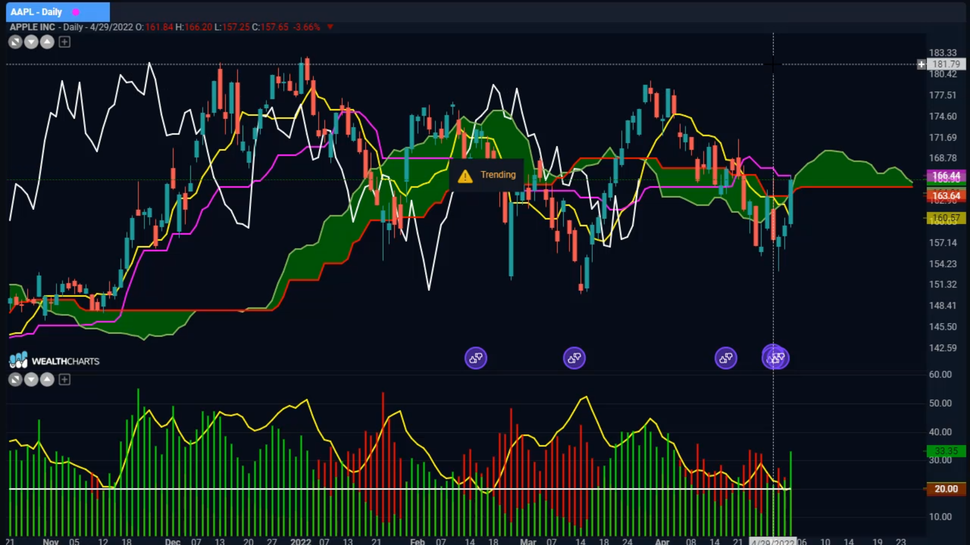Click the magenta link dot on AAPL tab
This screenshot has height=545, width=970.
[76, 12]
